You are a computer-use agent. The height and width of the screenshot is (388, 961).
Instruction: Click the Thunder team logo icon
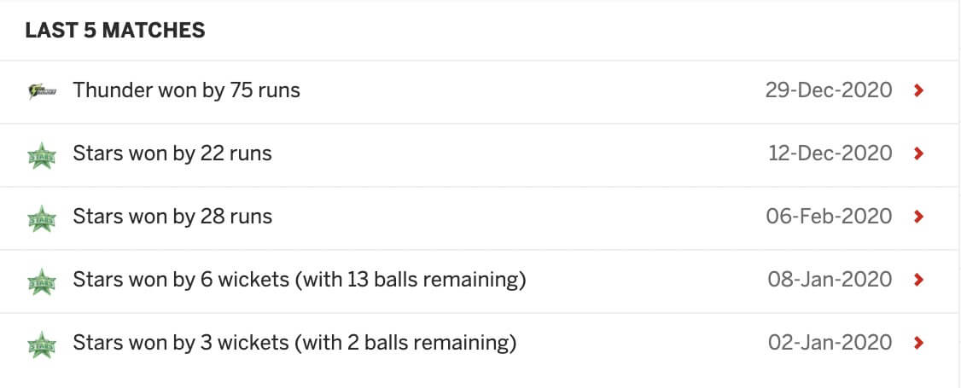coord(43,91)
